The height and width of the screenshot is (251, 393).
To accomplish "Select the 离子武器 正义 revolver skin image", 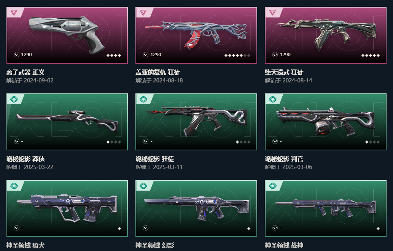I will click(x=67, y=34).
